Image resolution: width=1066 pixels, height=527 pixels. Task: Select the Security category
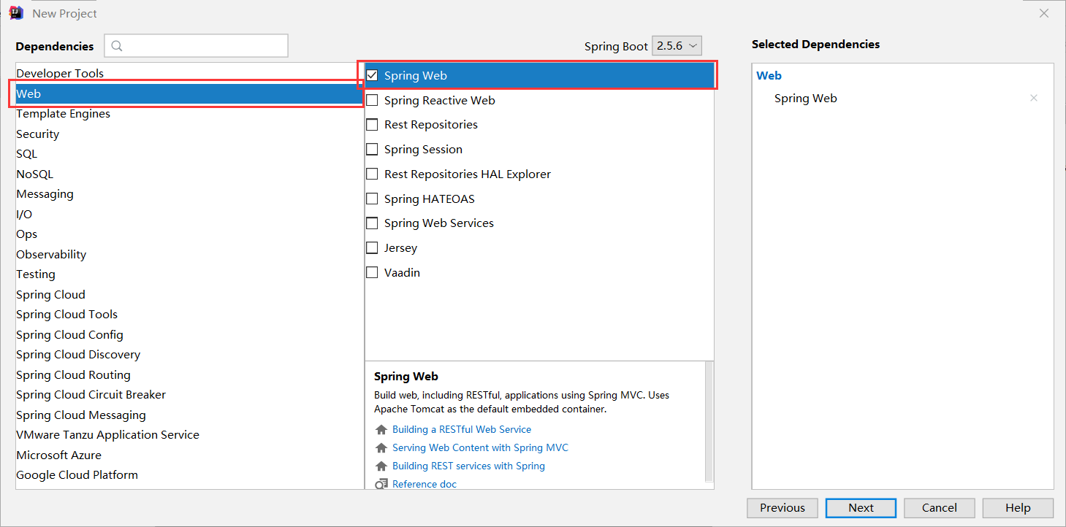tap(38, 134)
